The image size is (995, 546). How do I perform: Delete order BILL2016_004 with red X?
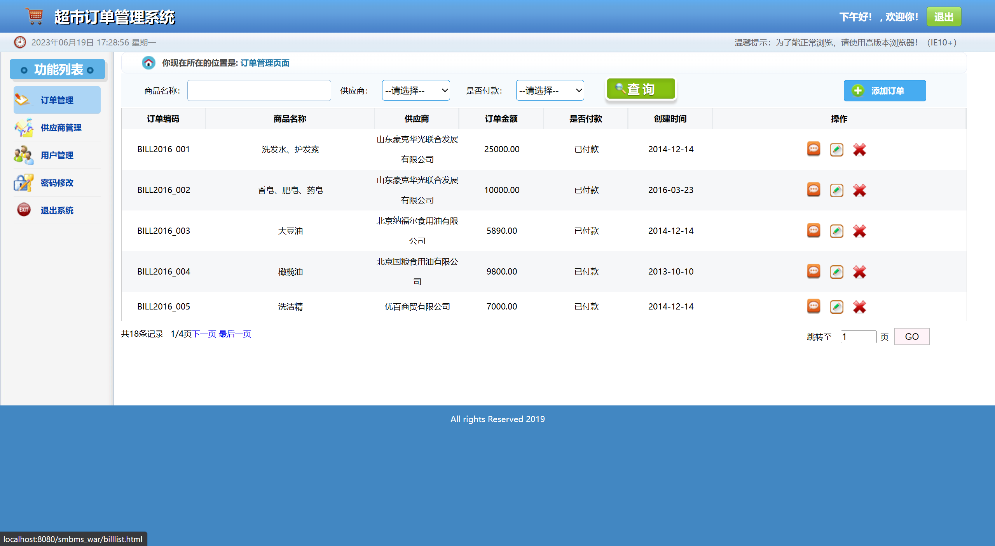[x=859, y=272]
